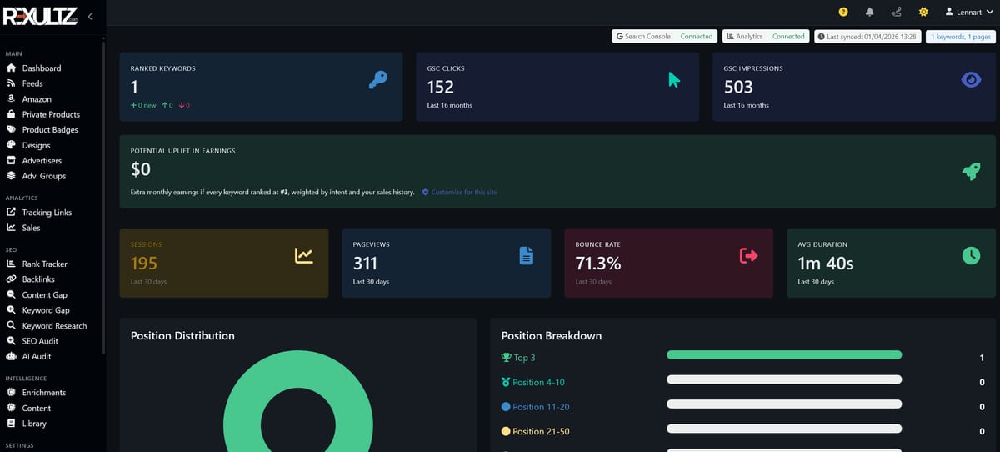This screenshot has width=1000, height=452.
Task: Click the Position 21-50 progress bar
Action: click(x=784, y=429)
